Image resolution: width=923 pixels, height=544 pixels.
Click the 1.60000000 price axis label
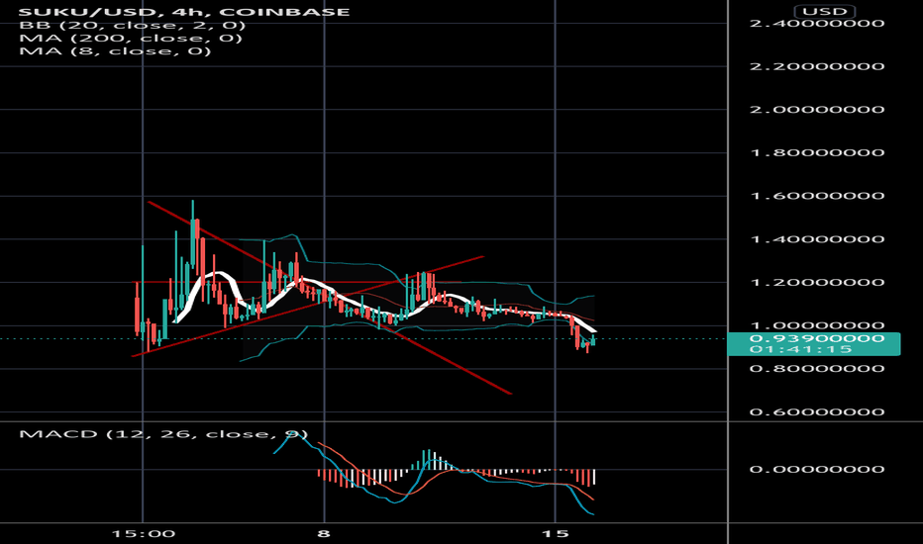click(817, 196)
